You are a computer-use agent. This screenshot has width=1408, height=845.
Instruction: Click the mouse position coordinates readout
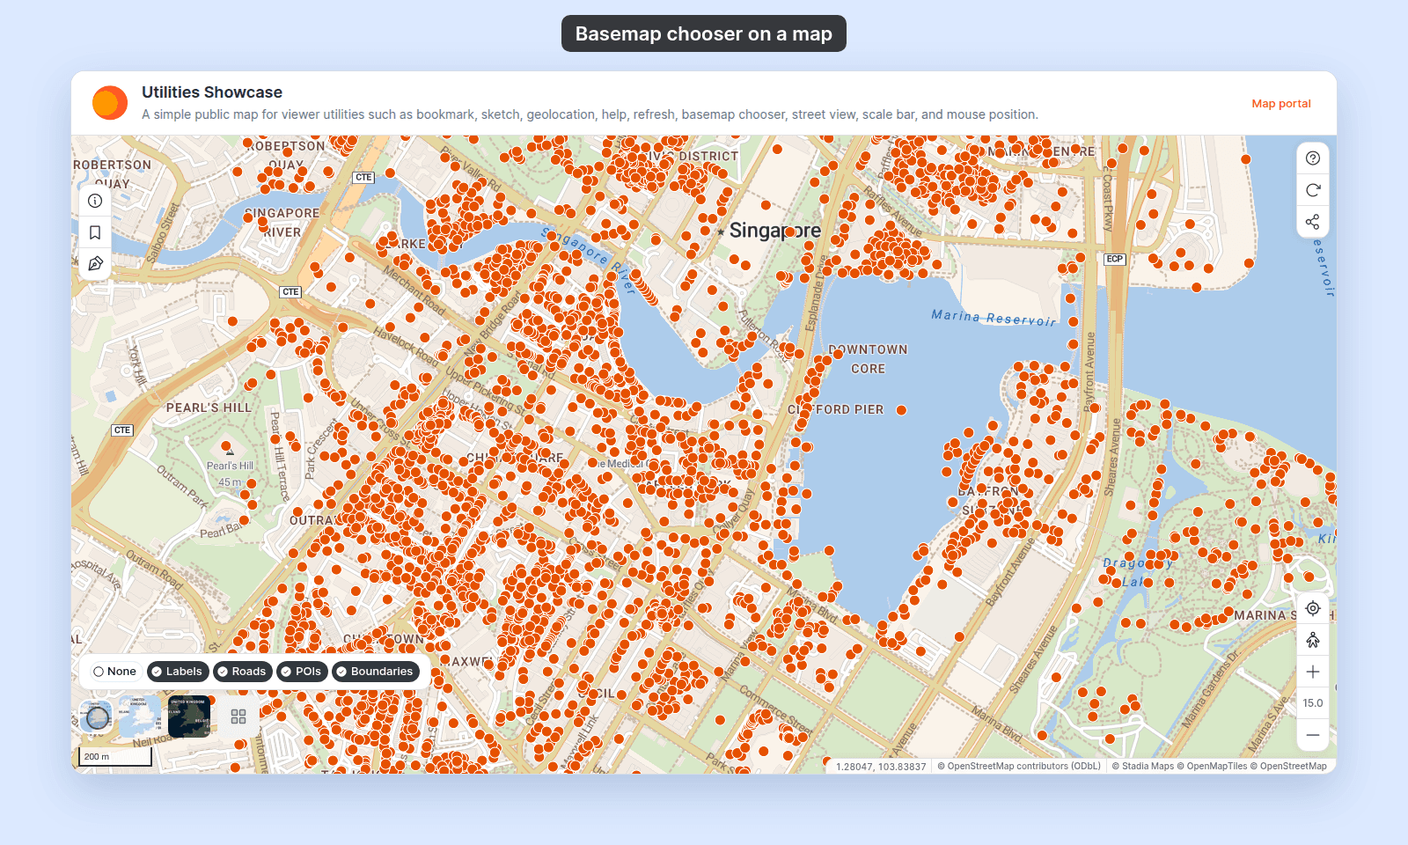[x=881, y=767]
